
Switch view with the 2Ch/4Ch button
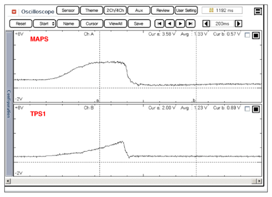coord(115,10)
